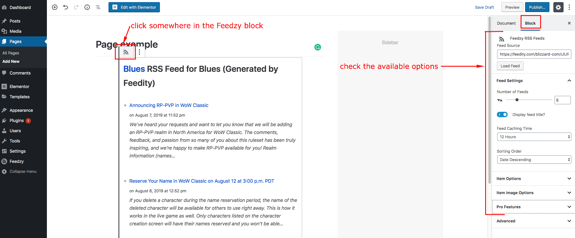Click the undo icon

66,7
